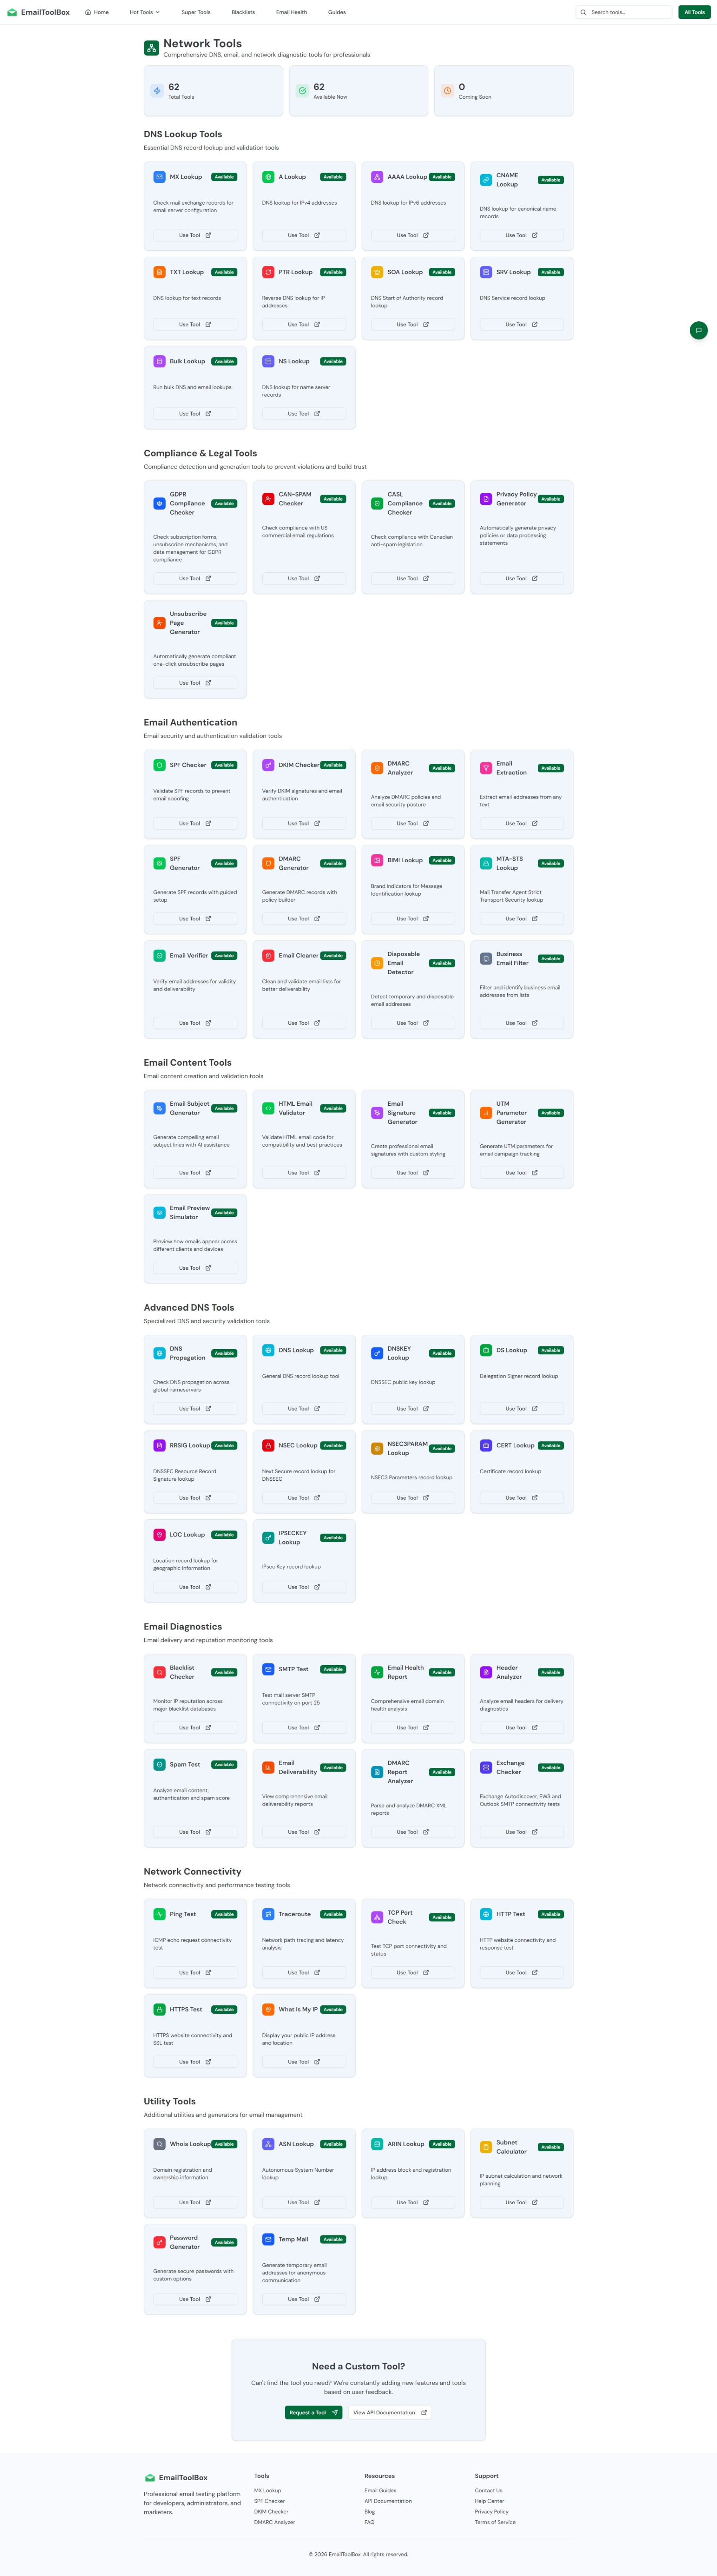Click the Ping Test activity icon
The width and height of the screenshot is (717, 2576).
pos(159,1914)
